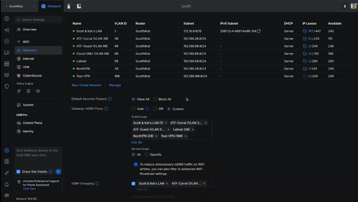Viewport: 358px width, 202px height.
Task: Remove Labnet (50) tag from VLAN Scope
Action: click(x=193, y=130)
